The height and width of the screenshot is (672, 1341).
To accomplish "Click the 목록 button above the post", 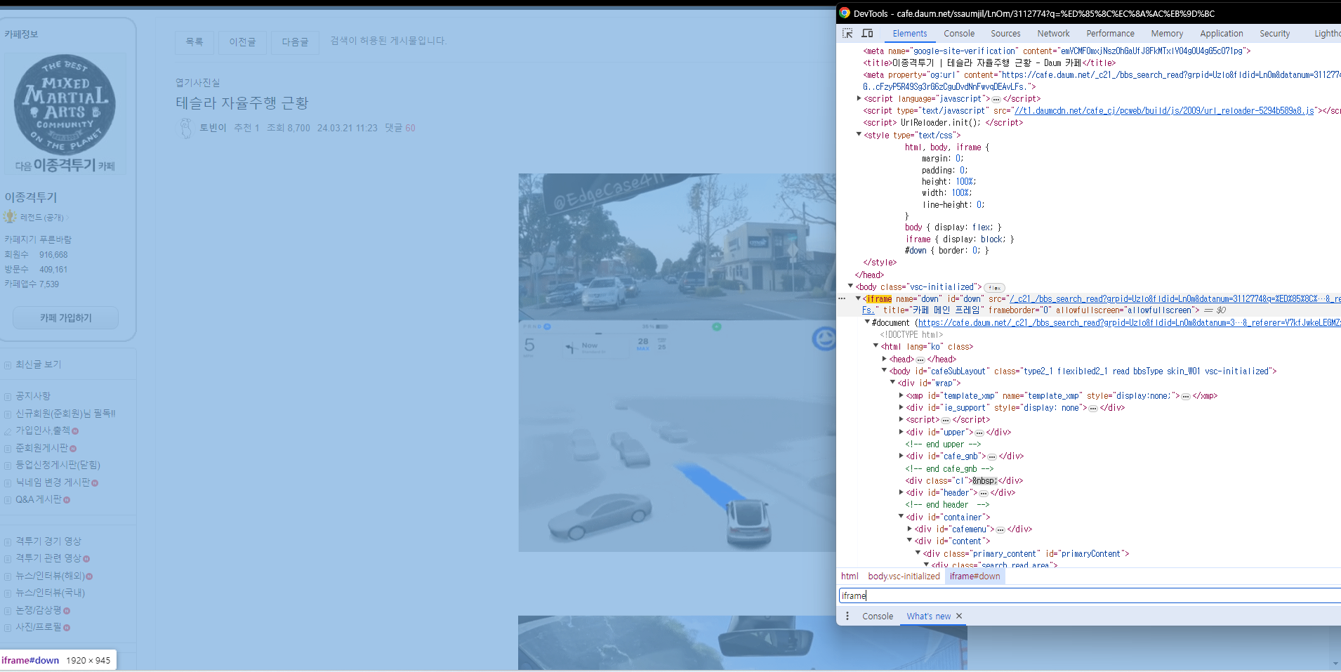I will (194, 42).
